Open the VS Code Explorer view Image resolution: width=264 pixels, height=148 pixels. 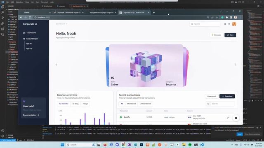[3, 7]
